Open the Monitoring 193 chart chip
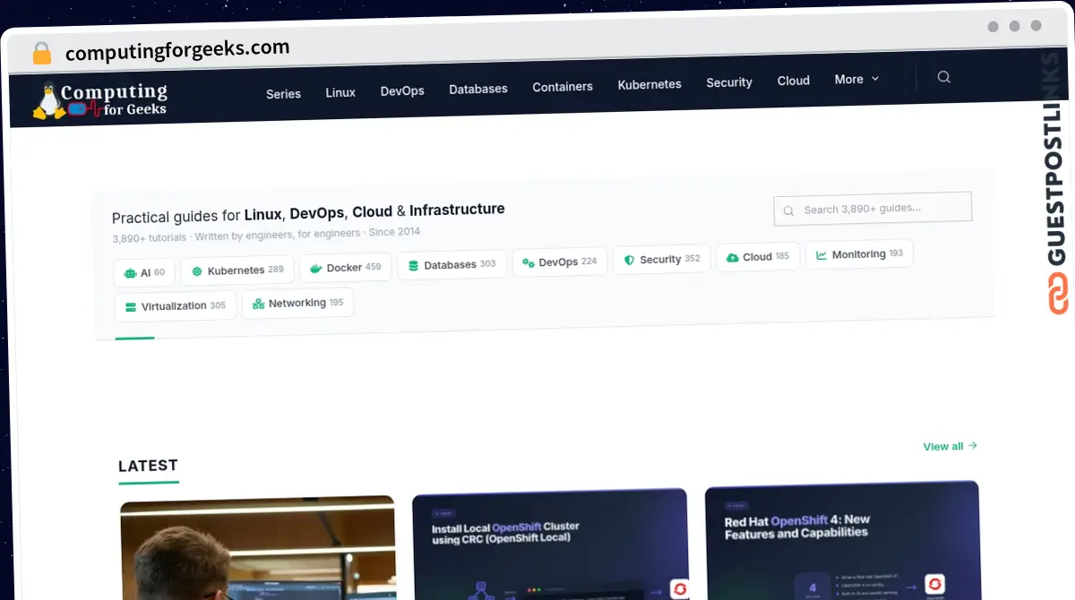The height and width of the screenshot is (600, 1075). point(859,253)
